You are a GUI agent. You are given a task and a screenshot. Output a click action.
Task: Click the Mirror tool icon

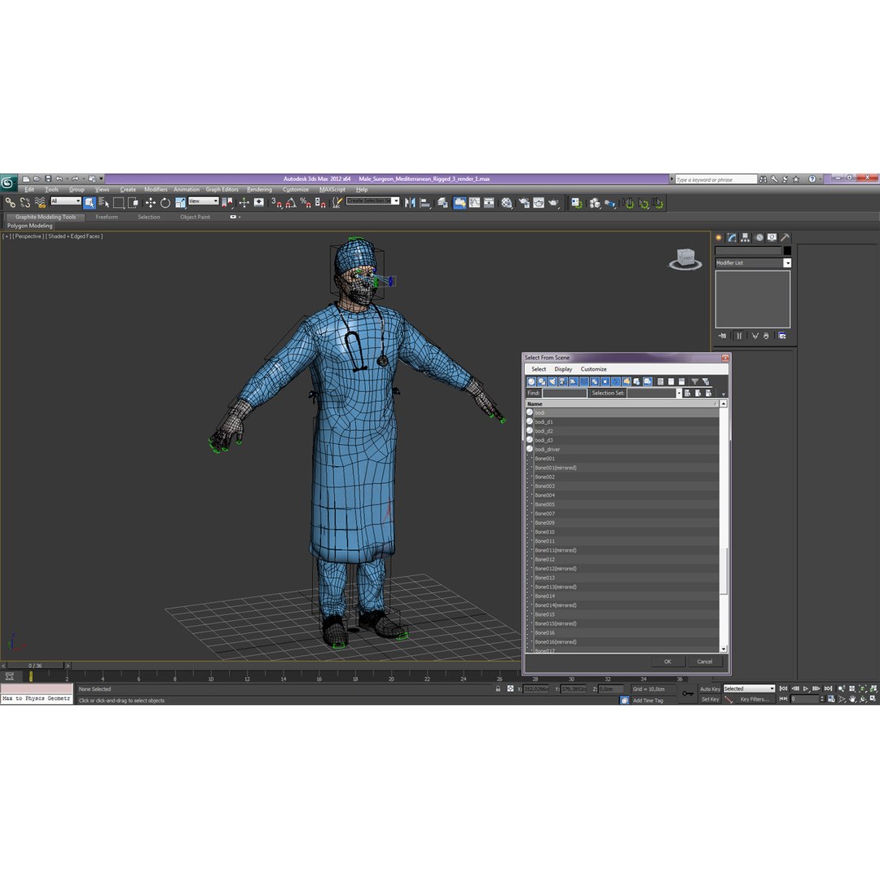410,203
